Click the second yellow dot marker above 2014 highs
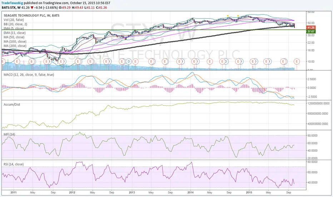Viewport: 333px width, 197px height. pyautogui.click(x=238, y=16)
